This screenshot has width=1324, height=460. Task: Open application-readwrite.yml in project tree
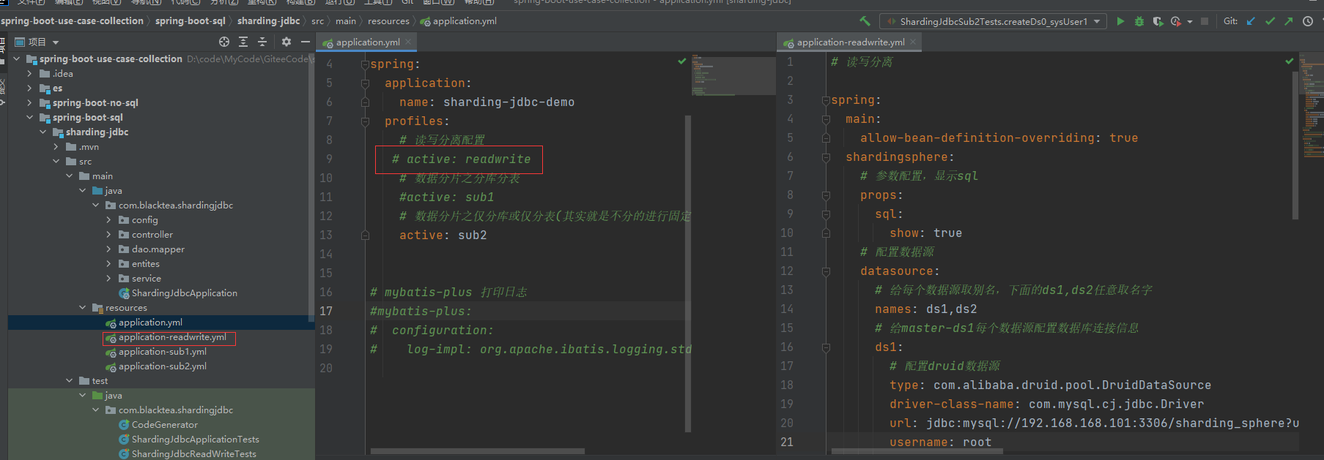(x=172, y=337)
